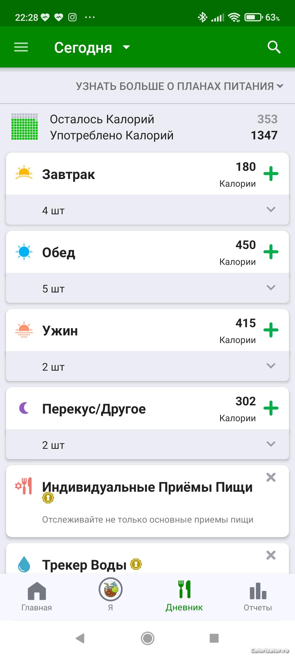Tap the green calorie grid indicator
The image size is (295, 656).
25,127
